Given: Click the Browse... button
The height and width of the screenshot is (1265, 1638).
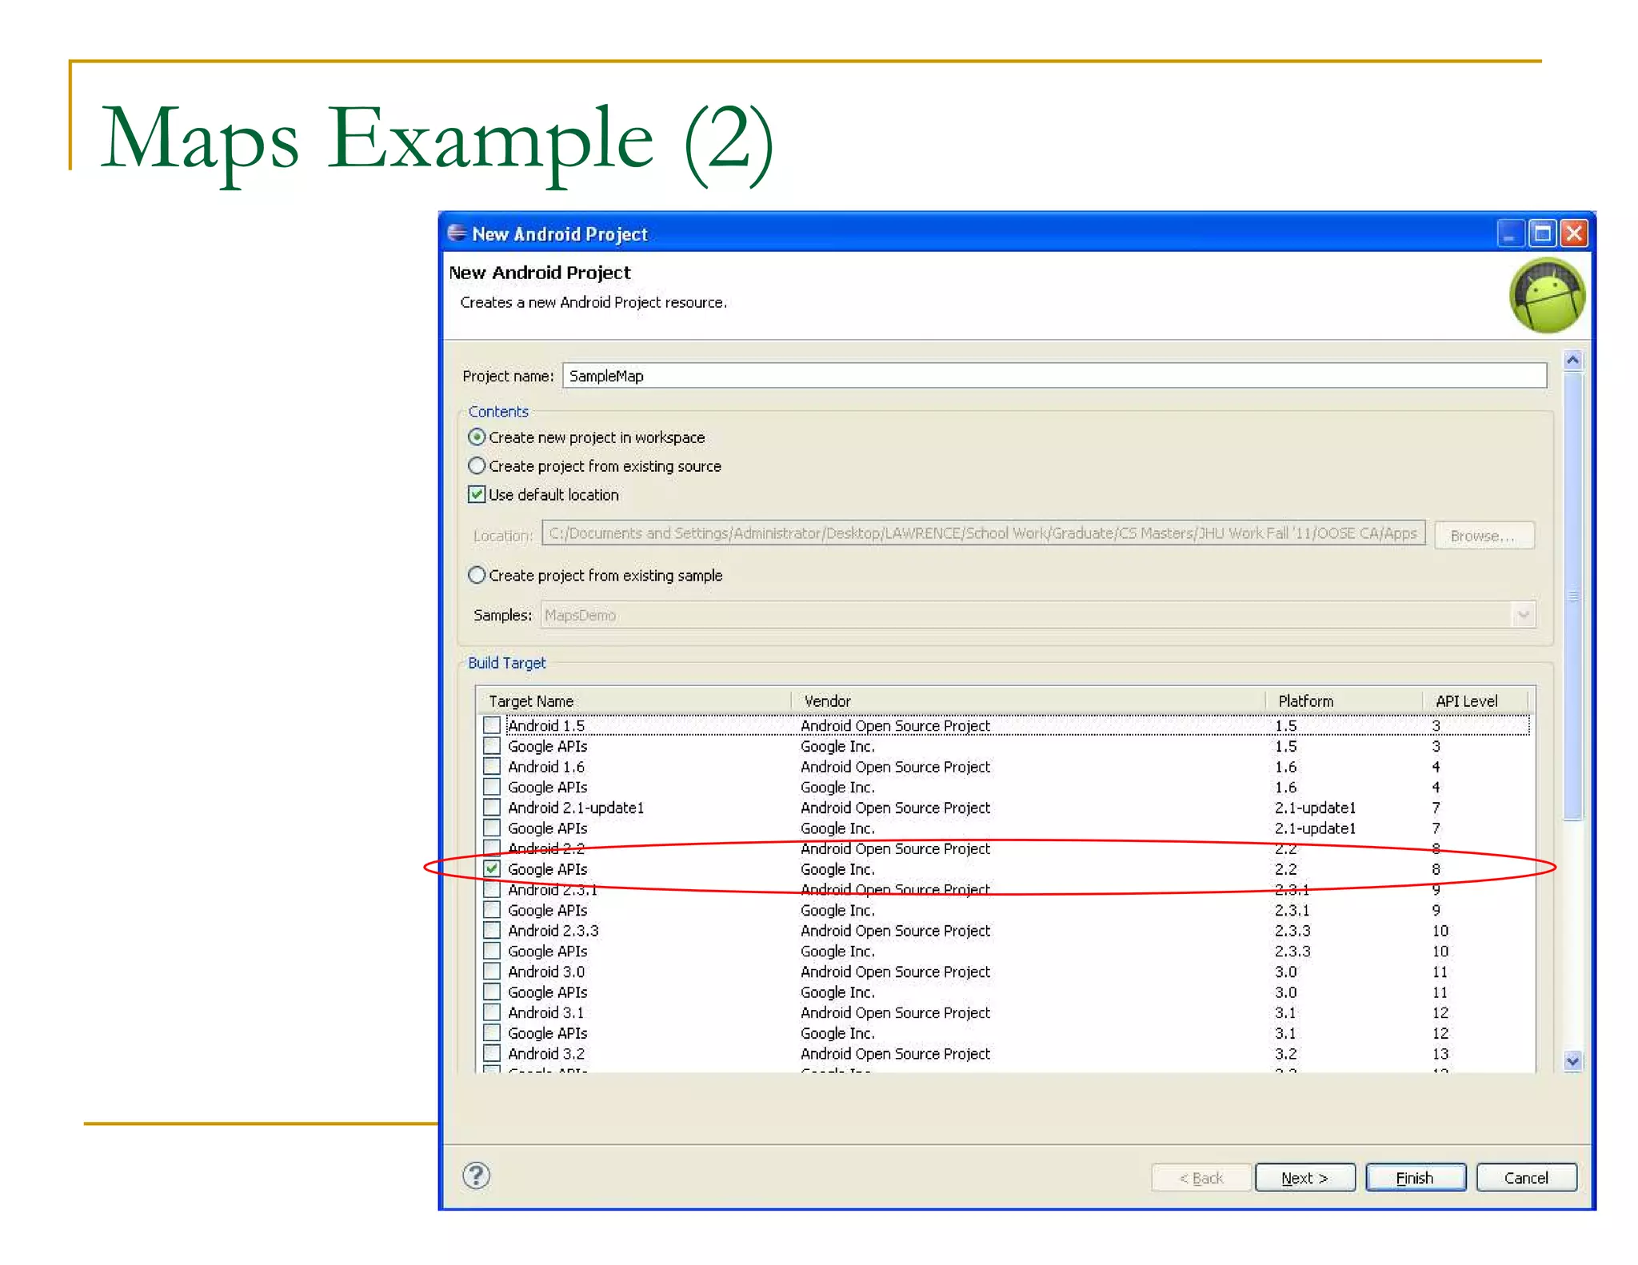Looking at the screenshot, I should (1484, 536).
